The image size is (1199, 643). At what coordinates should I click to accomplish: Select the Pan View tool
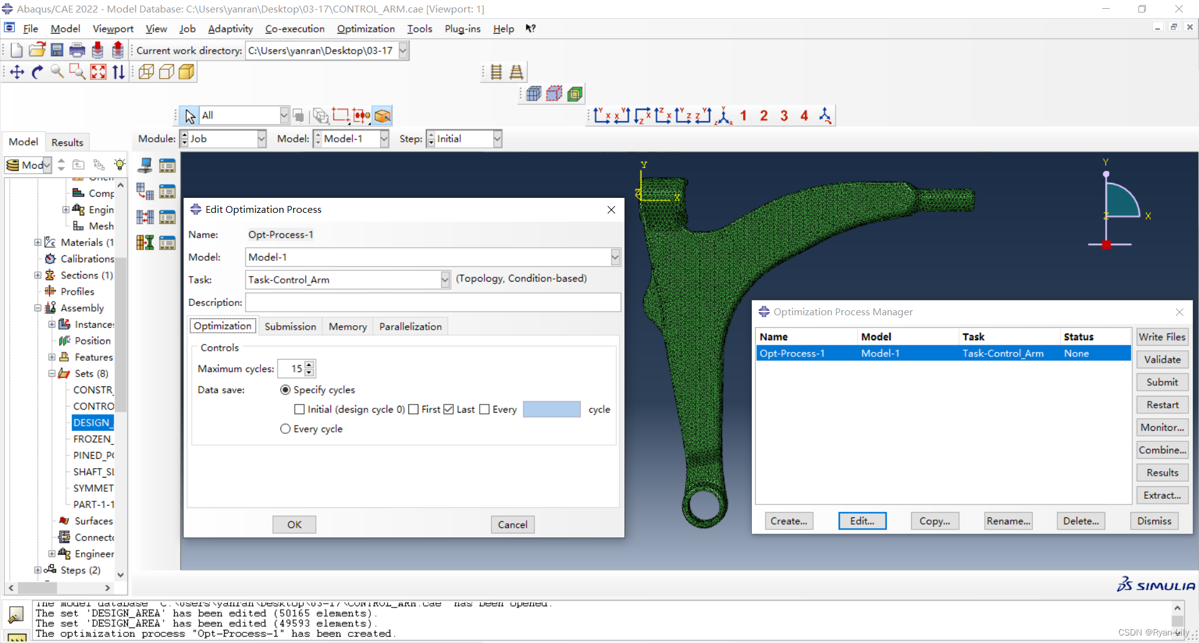pos(17,72)
